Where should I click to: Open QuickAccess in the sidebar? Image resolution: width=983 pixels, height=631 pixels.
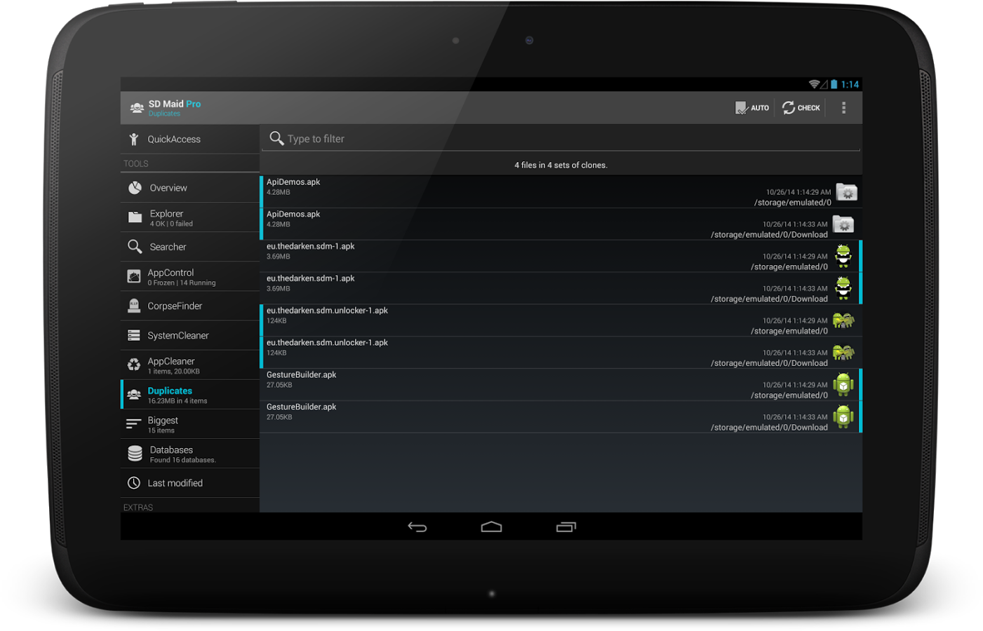click(x=190, y=140)
